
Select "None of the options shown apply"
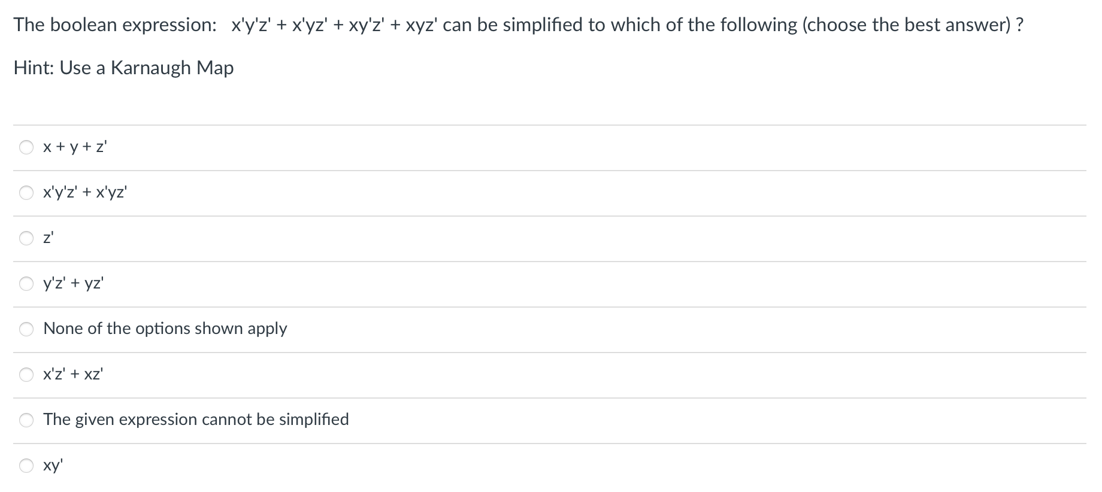coord(26,329)
